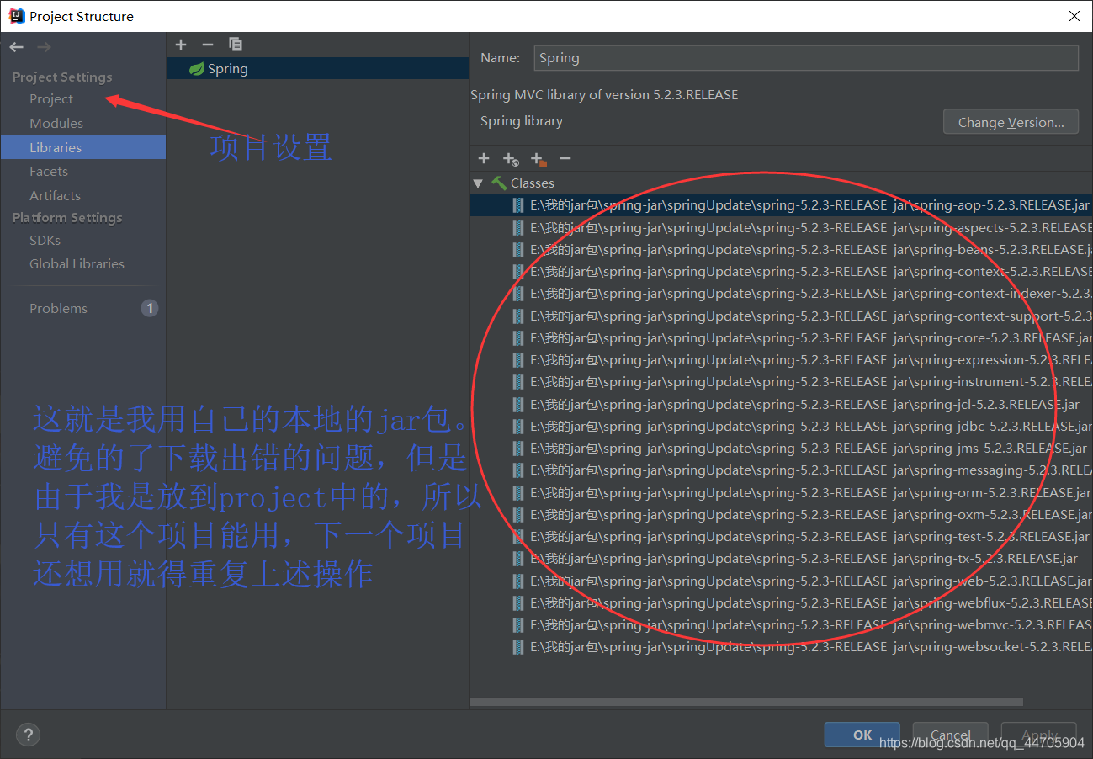Select spring-core-5.2.3.RELEASE.jar entry
Image resolution: width=1093 pixels, height=759 pixels.
781,337
